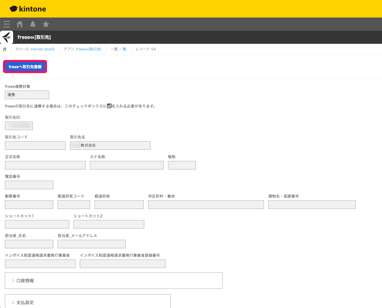382x308 pixels.
Task: Click the checkmark icon in the freee note
Action: 109,106
